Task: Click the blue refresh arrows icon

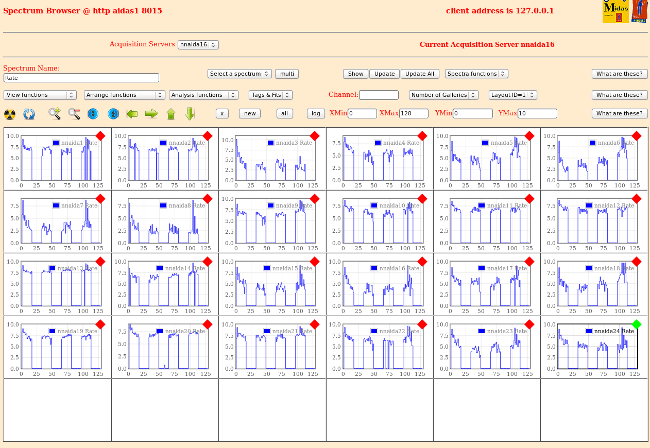Action: coord(29,114)
